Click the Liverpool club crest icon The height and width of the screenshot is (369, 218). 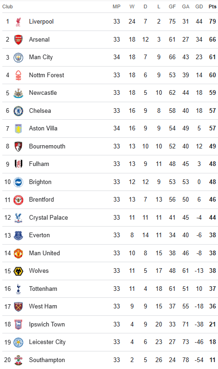click(x=18, y=22)
